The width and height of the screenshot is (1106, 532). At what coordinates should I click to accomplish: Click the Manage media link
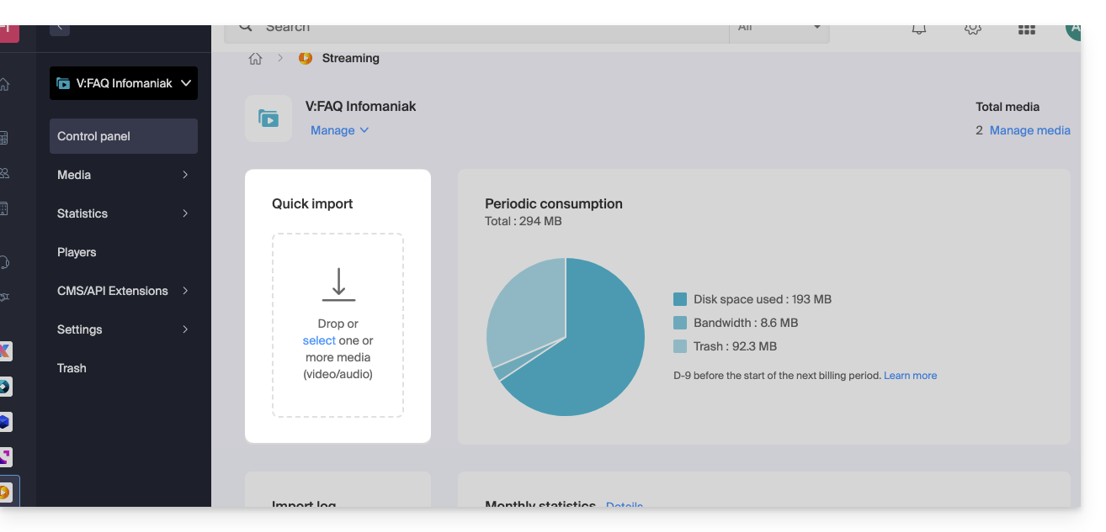coord(1029,130)
